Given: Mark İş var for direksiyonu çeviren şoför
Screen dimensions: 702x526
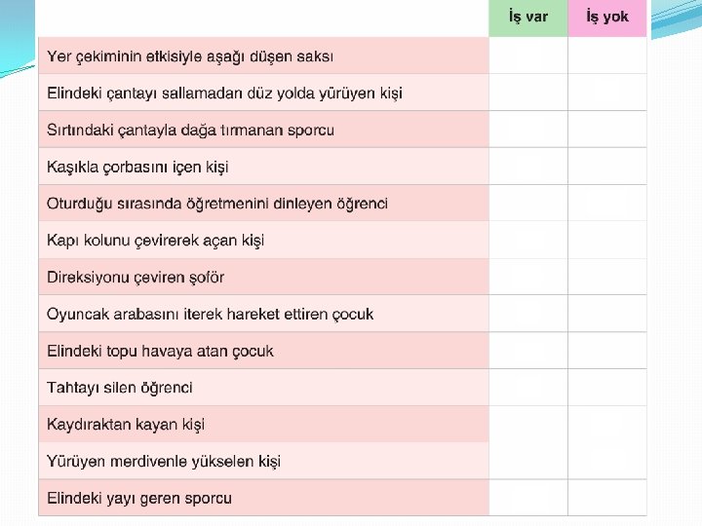Looking at the screenshot, I should point(527,278).
